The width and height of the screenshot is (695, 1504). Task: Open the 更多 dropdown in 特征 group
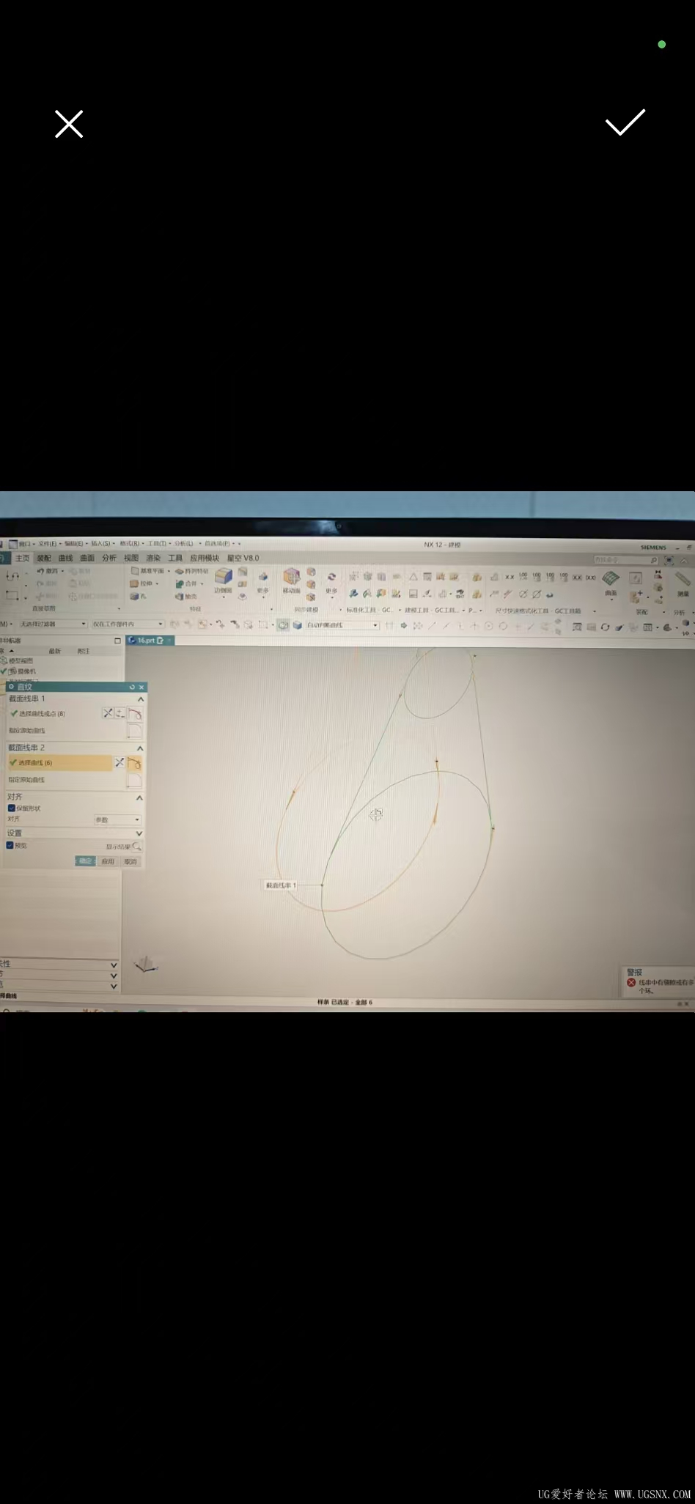pos(262,583)
